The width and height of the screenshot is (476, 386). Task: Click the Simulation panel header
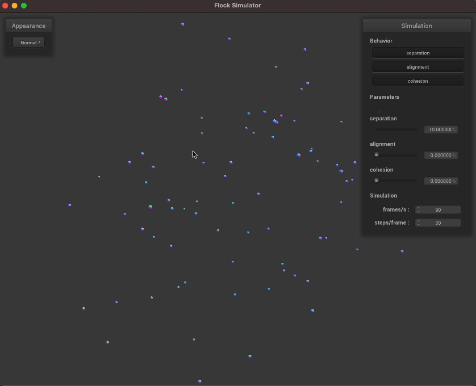[x=416, y=26]
